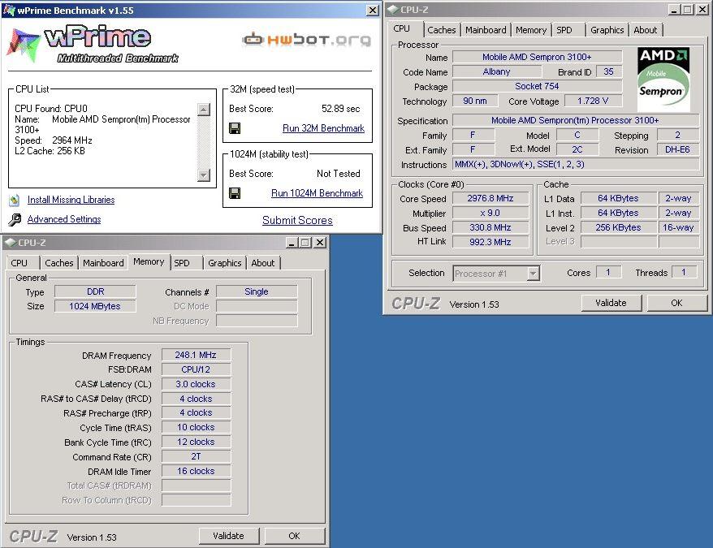Minimize the CPU-Z processor window

click(x=674, y=10)
